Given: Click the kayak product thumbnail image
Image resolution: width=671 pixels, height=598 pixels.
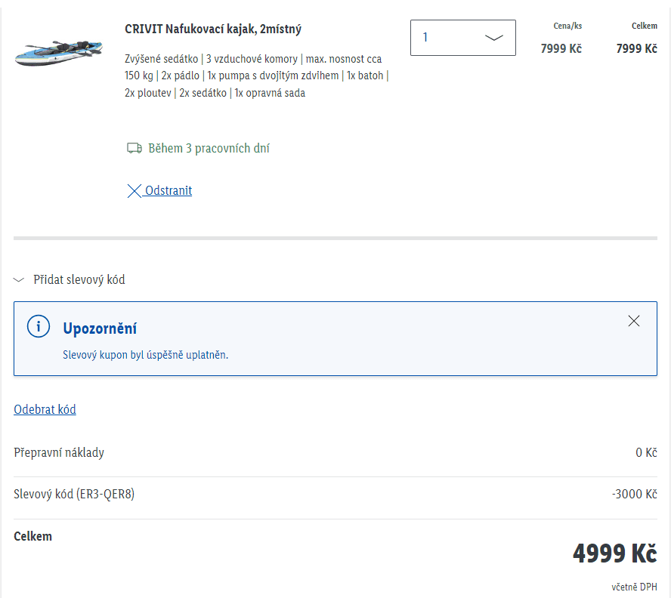Looking at the screenshot, I should coord(60,51).
